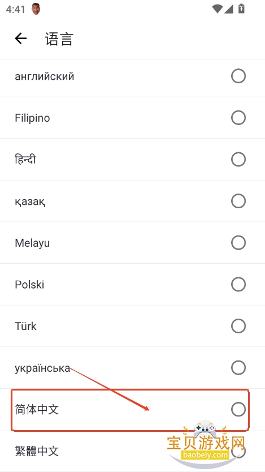Tap the battery charging icon

pyautogui.click(x=241, y=8)
